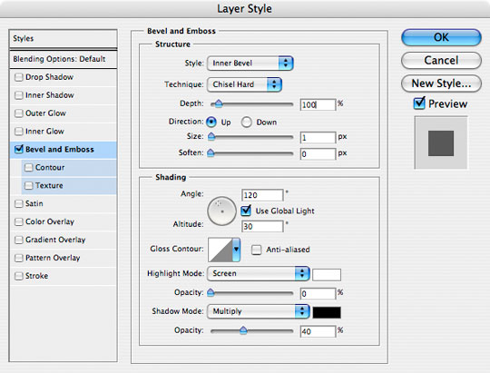Open the Gloss Contour picker arrow
490x373 pixels.
pyautogui.click(x=236, y=250)
